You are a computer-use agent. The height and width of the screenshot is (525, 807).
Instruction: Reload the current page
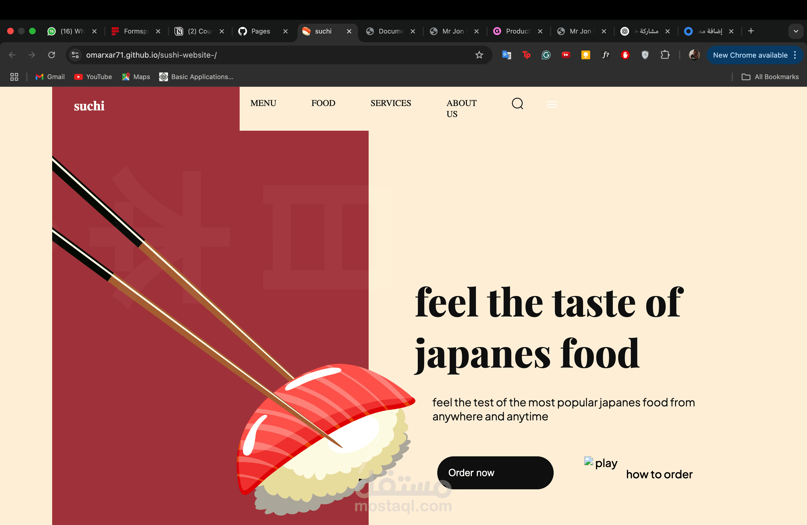(52, 55)
